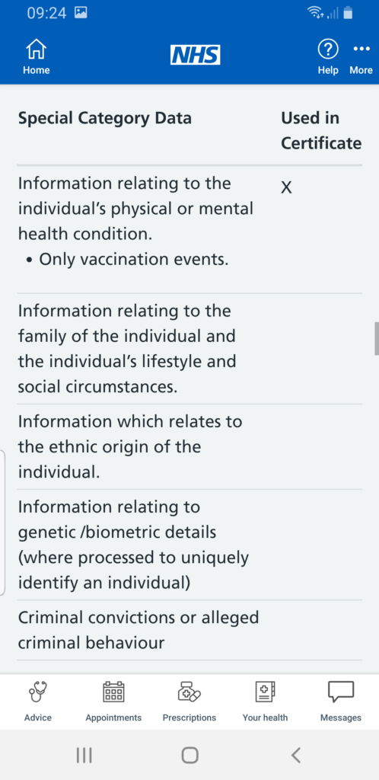Image resolution: width=379 pixels, height=780 pixels.
Task: Select the 'Special Category Data' column header
Action: point(105,118)
